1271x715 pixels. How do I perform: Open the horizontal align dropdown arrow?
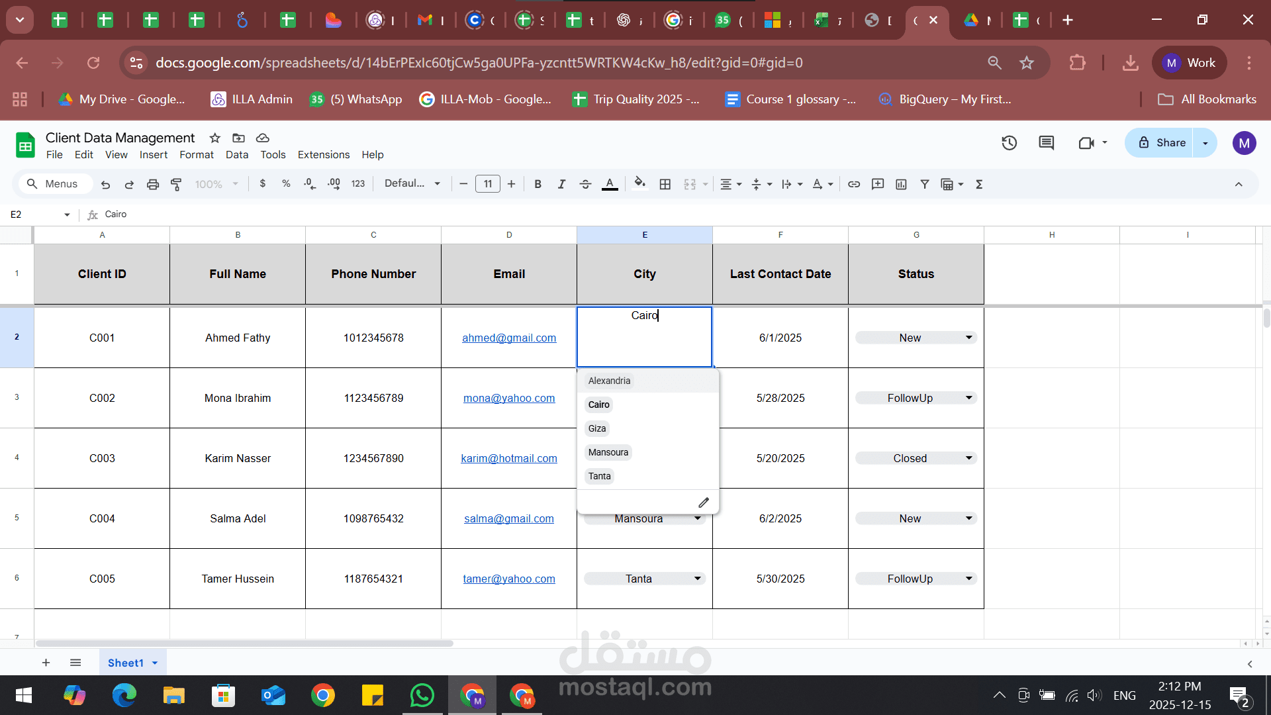coord(738,184)
